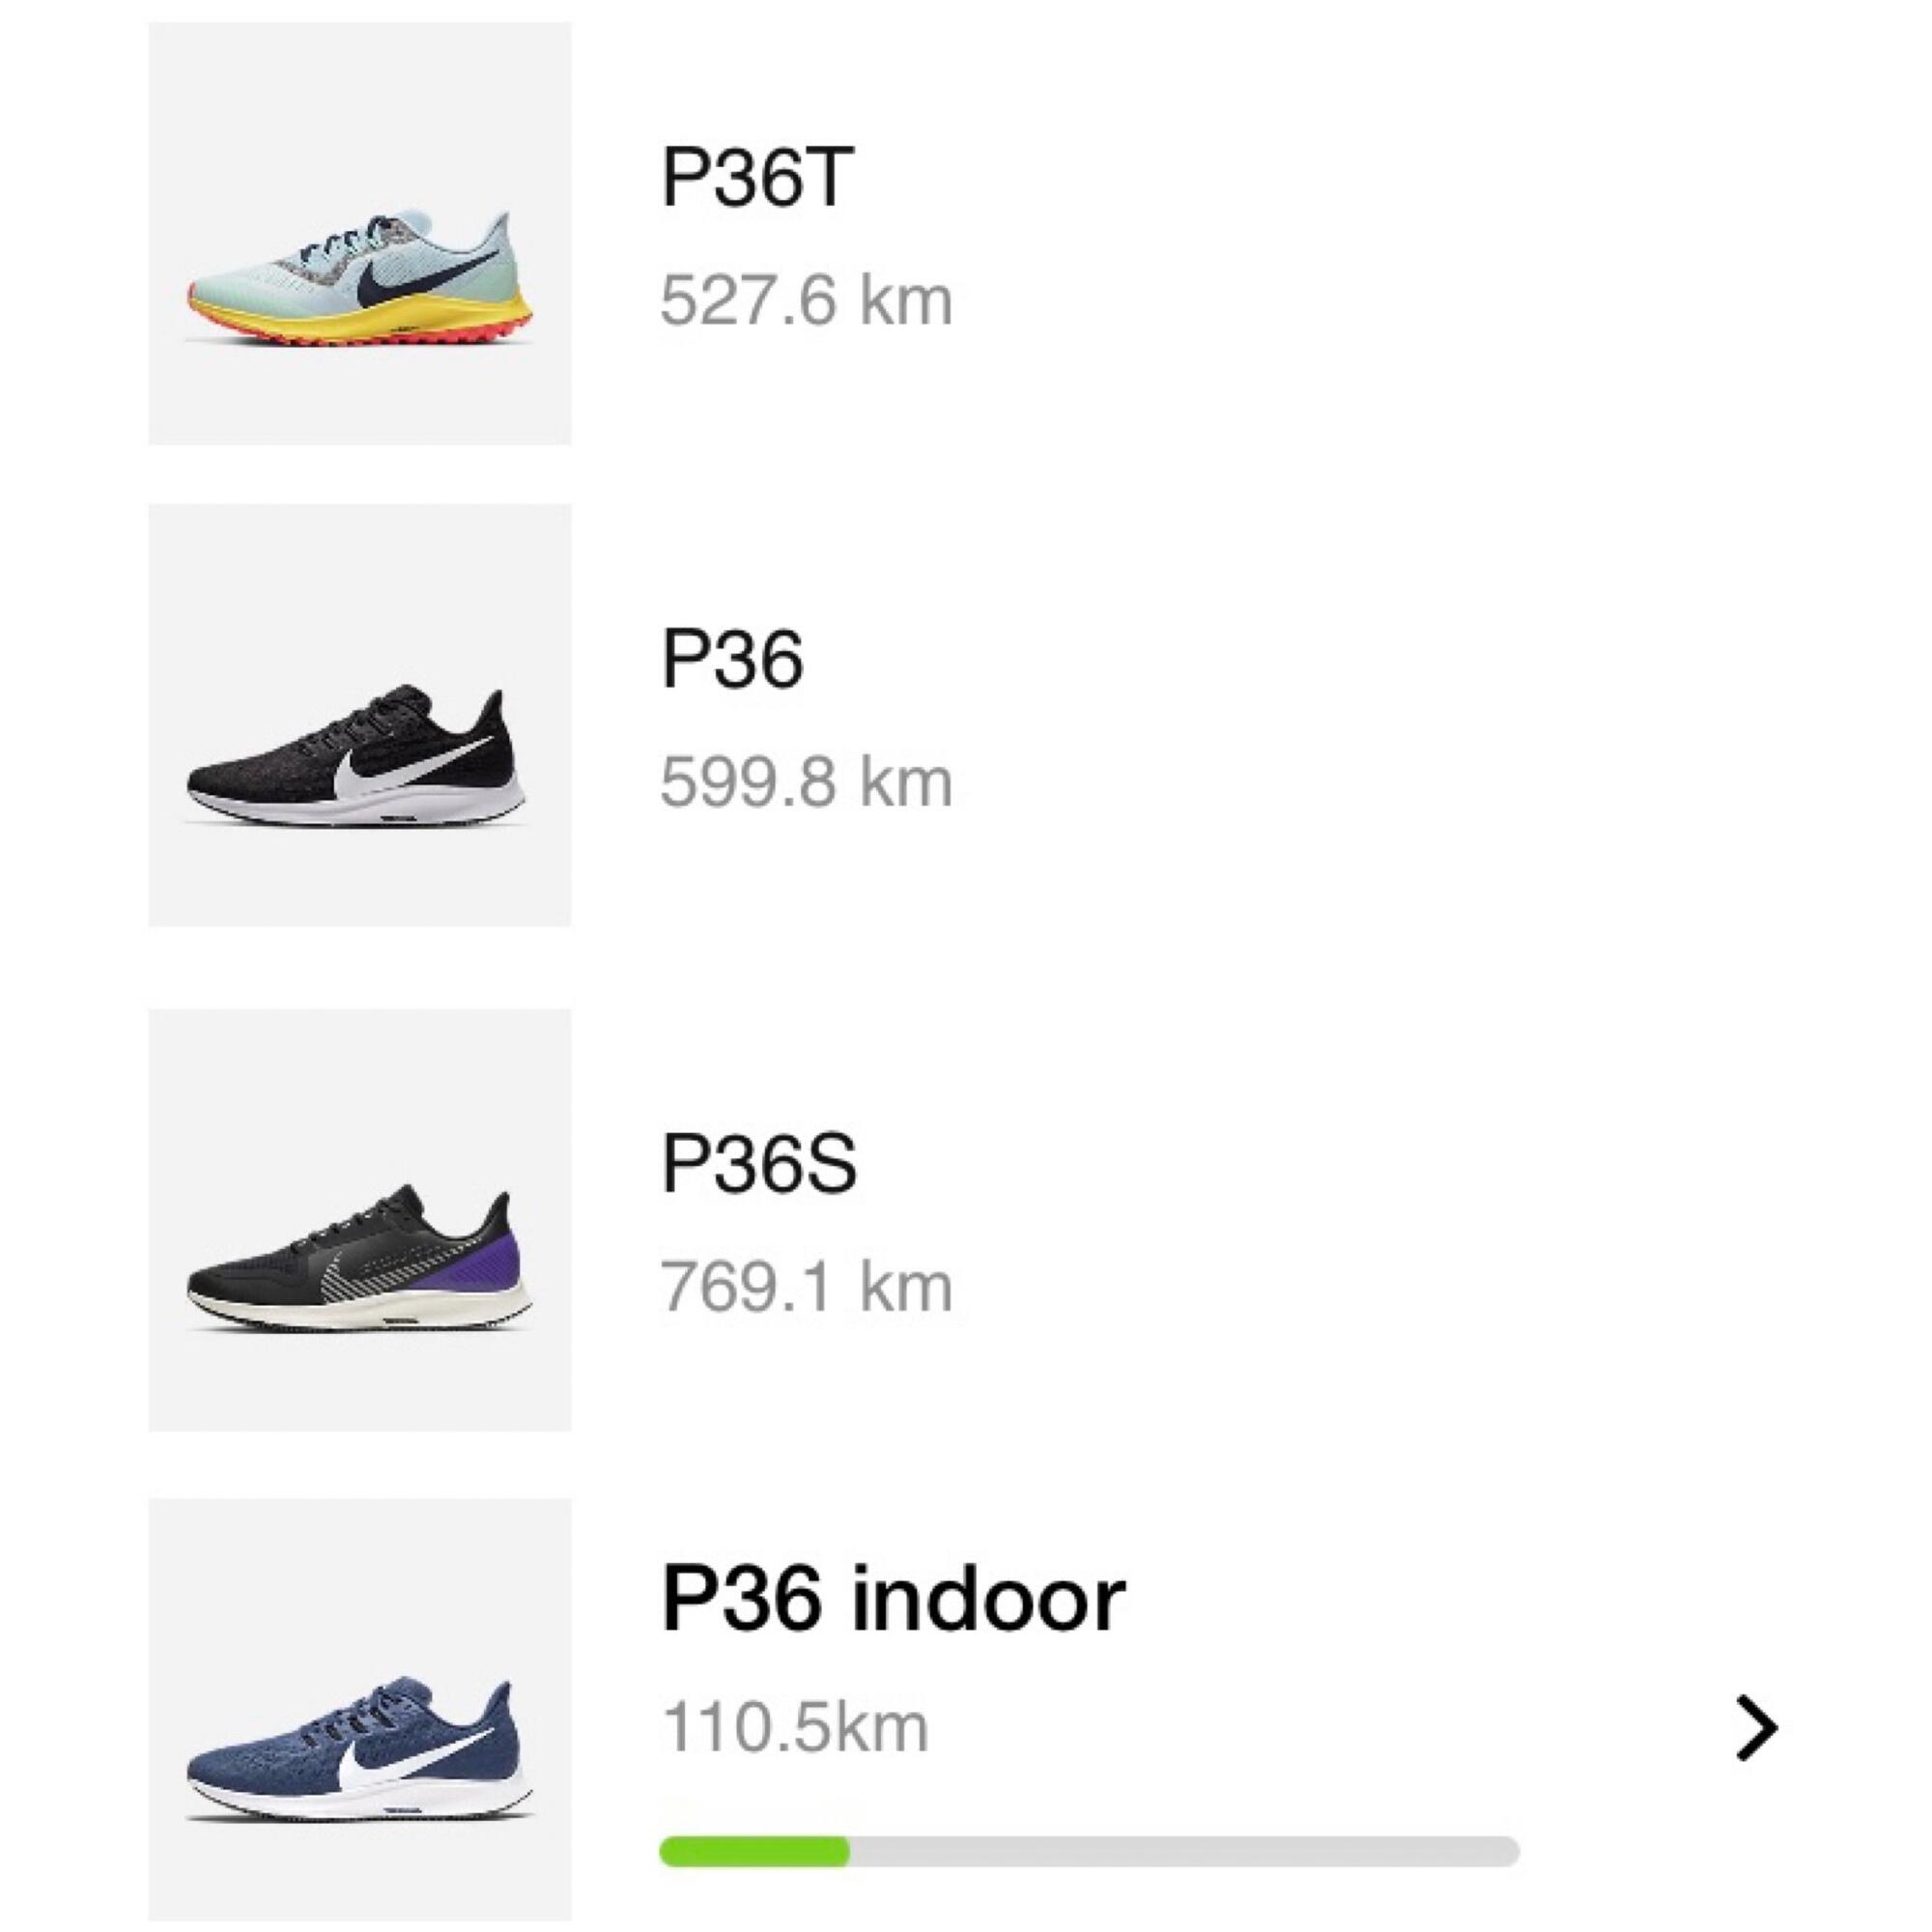Tap the 599.8 km distance text
This screenshot has width=1932, height=1932.
pos(806,783)
